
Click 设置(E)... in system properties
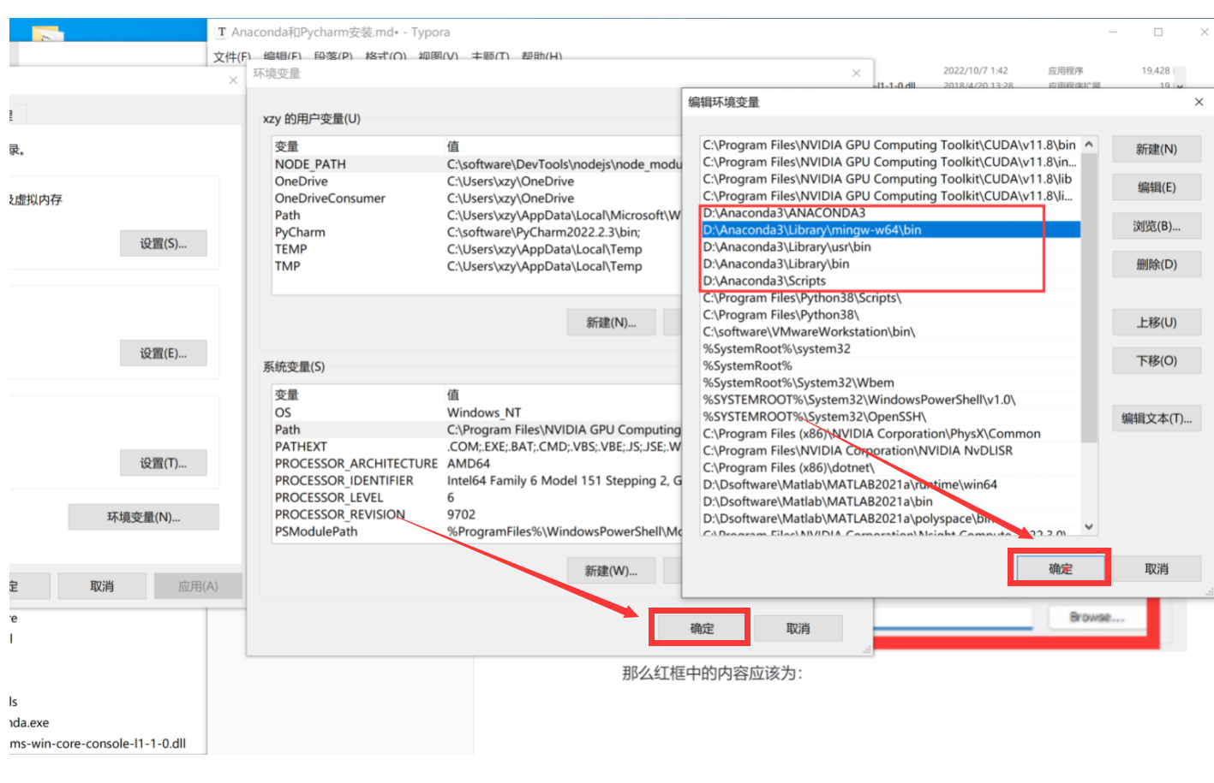(x=163, y=353)
